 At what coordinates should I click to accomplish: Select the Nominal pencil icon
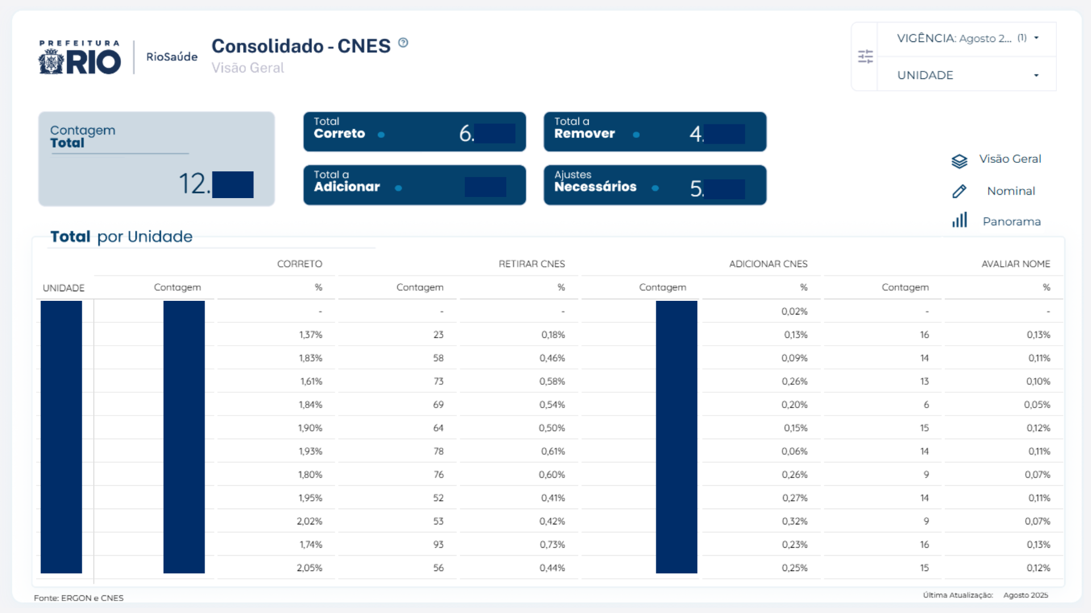point(959,191)
